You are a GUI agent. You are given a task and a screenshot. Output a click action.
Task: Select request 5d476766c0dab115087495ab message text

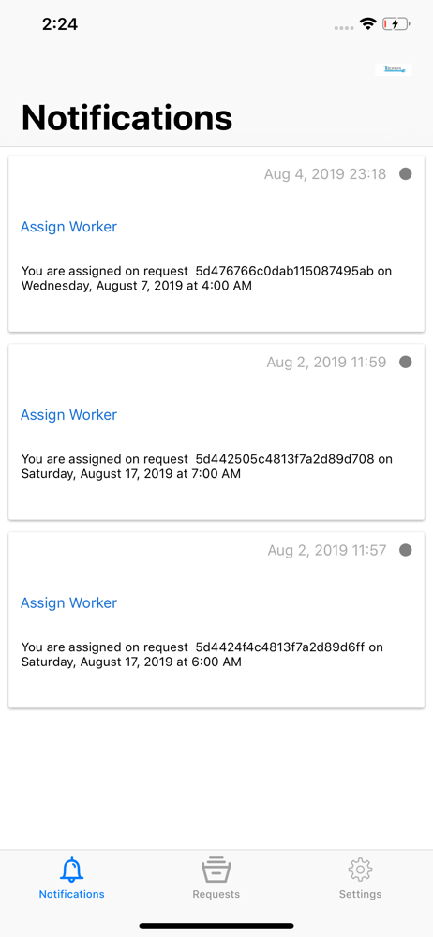tap(207, 278)
